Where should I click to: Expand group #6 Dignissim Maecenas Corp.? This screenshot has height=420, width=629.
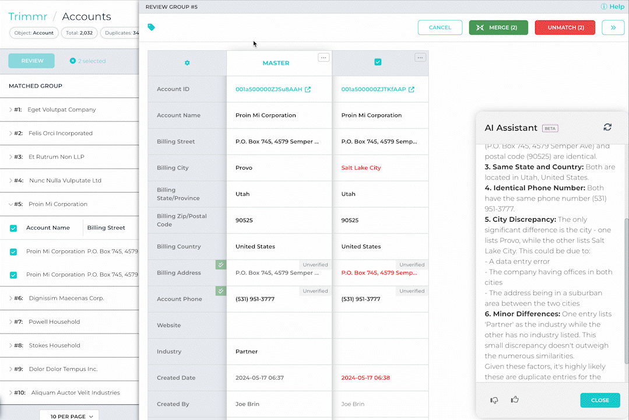pyautogui.click(x=10, y=297)
